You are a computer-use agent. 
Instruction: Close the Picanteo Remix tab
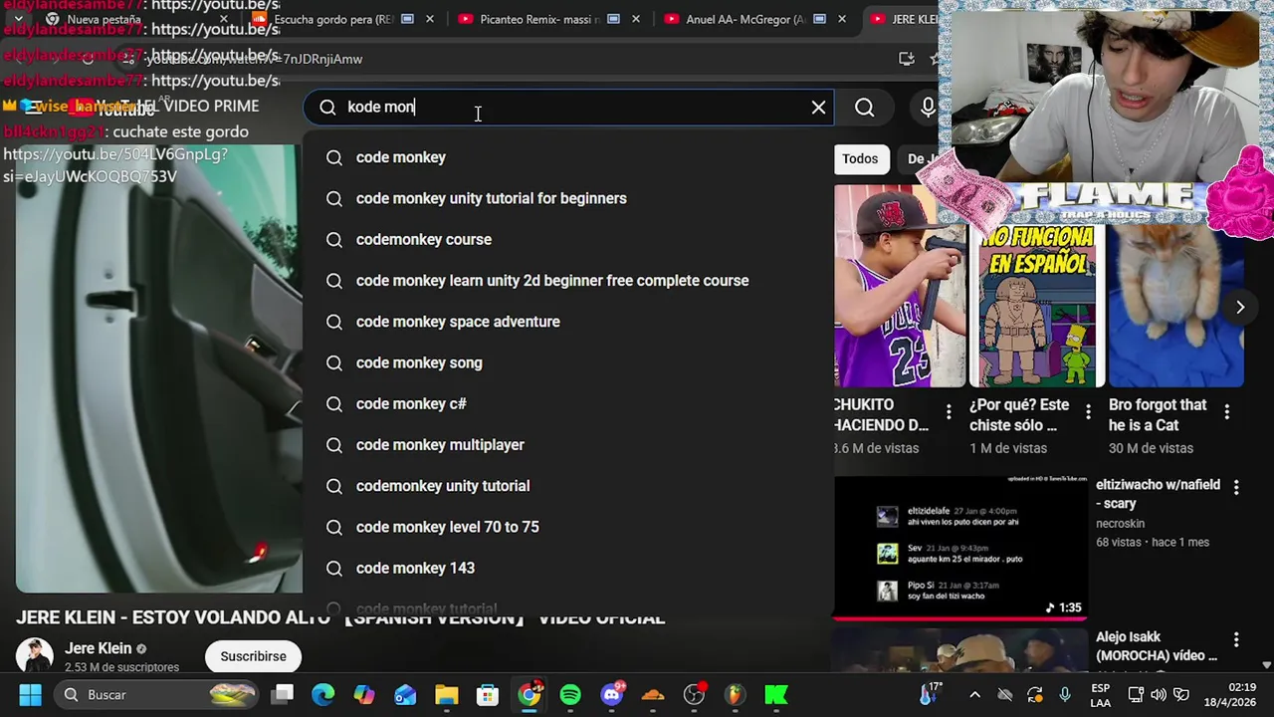click(x=636, y=19)
